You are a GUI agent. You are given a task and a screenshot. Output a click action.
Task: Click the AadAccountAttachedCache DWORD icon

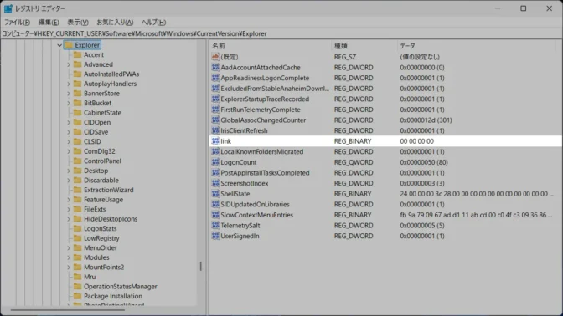tap(215, 68)
